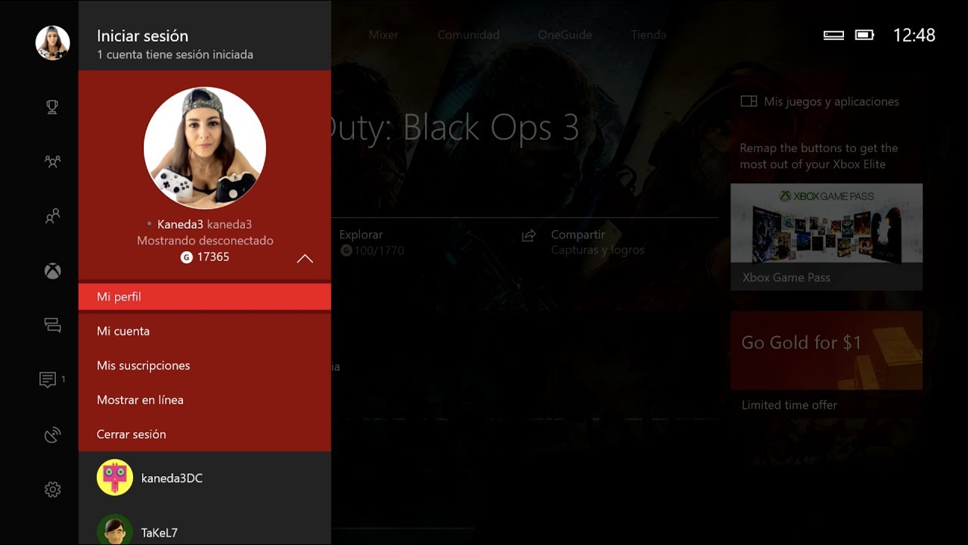The height and width of the screenshot is (545, 968).
Task: Open the Settings gear icon in sidebar
Action: click(52, 489)
